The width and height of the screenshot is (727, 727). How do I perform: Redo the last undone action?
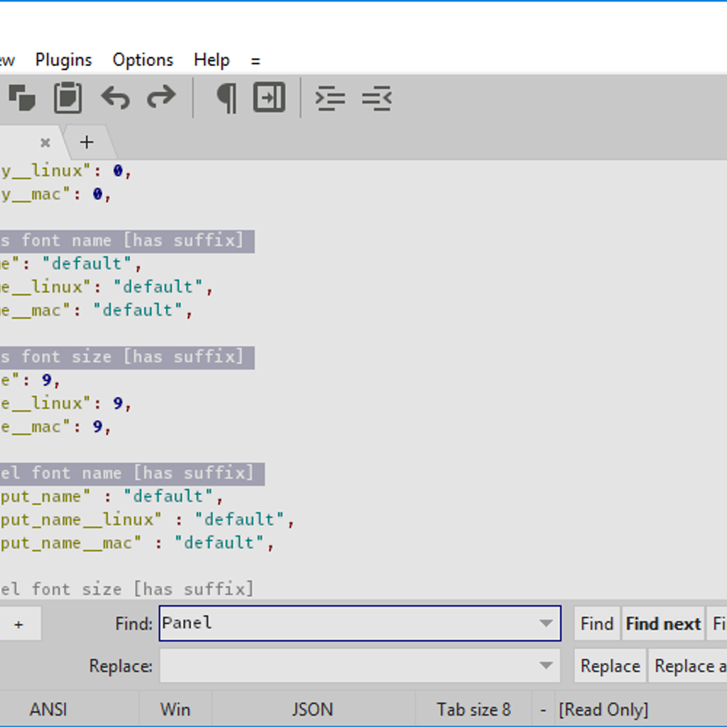click(161, 98)
